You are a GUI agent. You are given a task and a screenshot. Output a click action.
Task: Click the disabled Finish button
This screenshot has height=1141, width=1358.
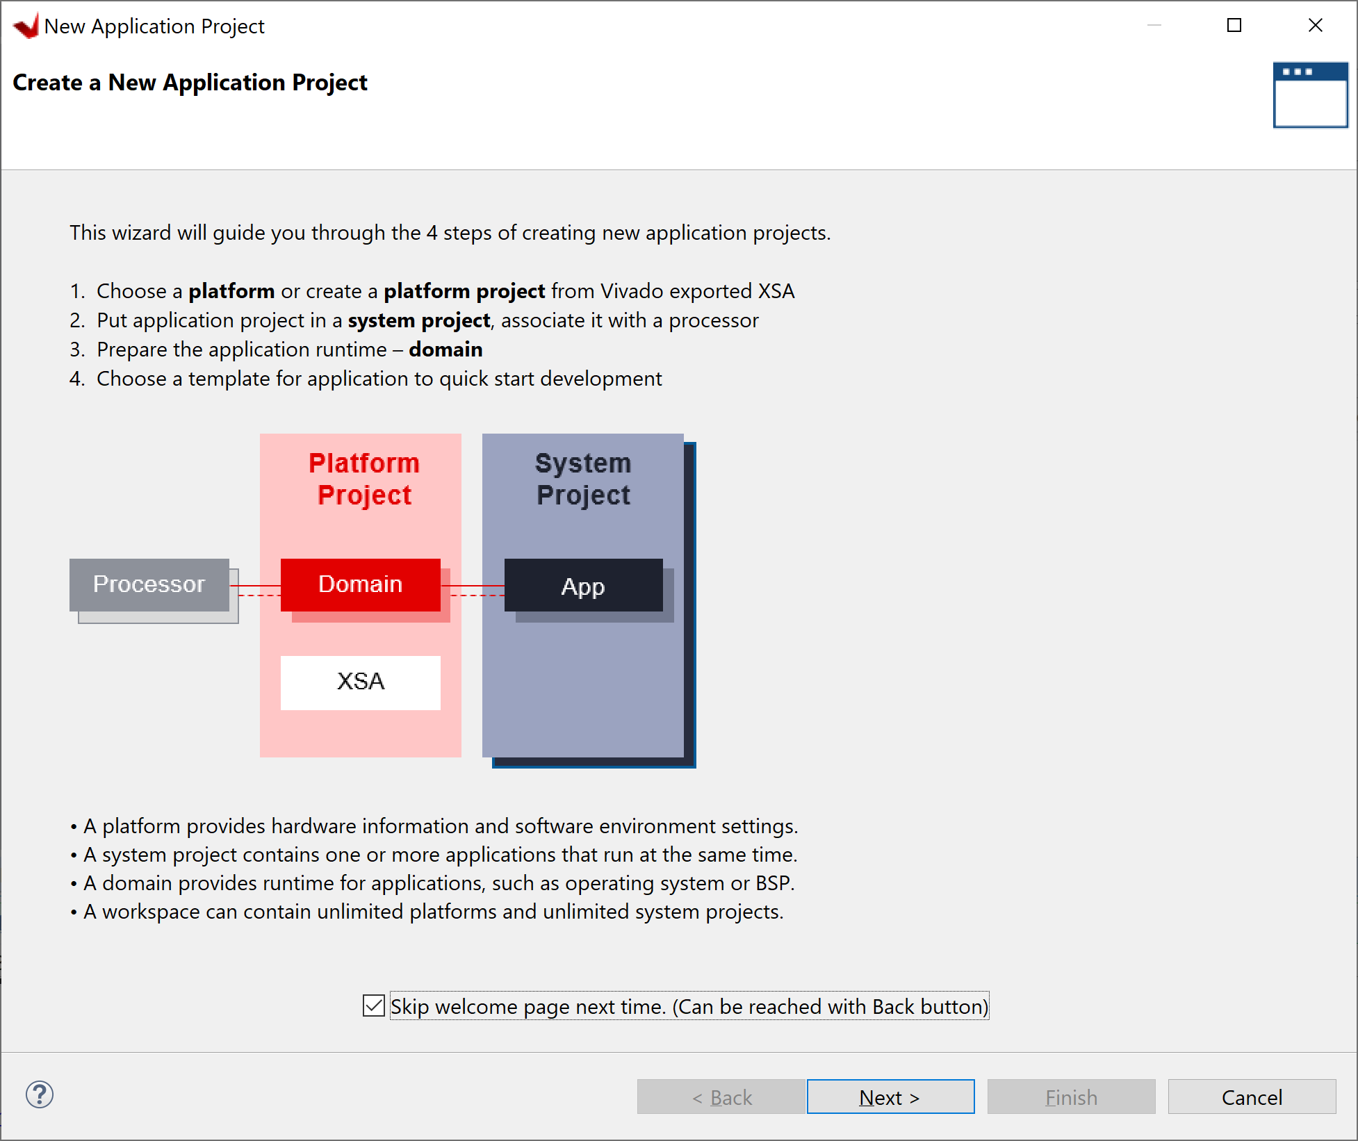pyautogui.click(x=1071, y=1097)
